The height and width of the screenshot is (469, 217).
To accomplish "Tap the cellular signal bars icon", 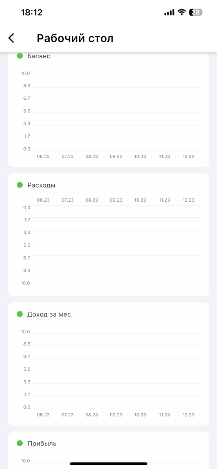I will (x=169, y=13).
